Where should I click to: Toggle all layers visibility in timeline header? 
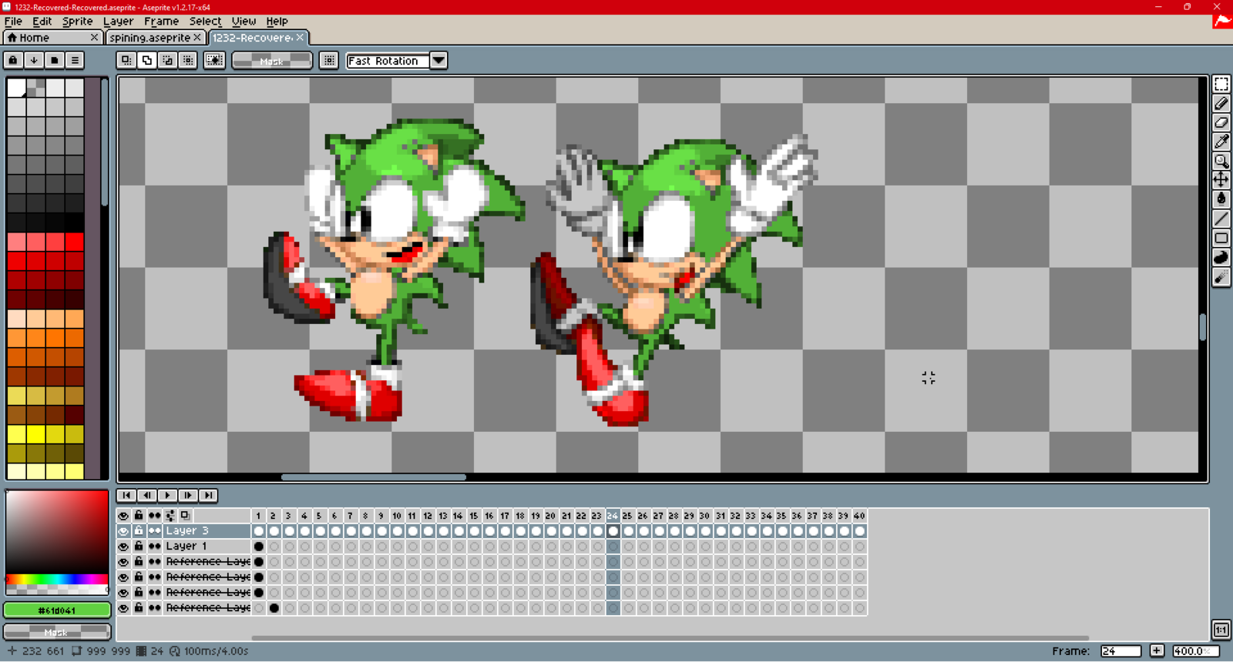coord(123,515)
